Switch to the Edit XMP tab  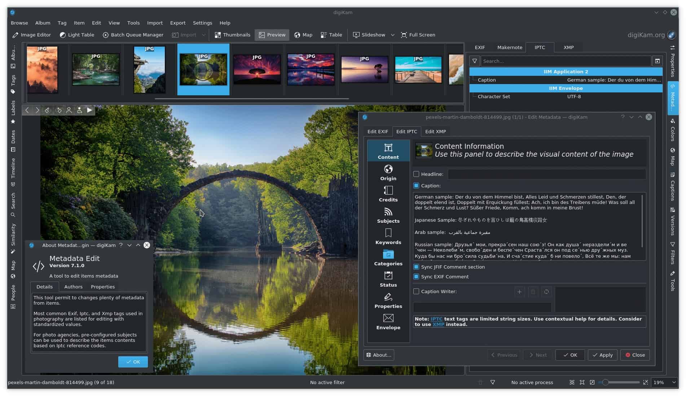(x=435, y=131)
